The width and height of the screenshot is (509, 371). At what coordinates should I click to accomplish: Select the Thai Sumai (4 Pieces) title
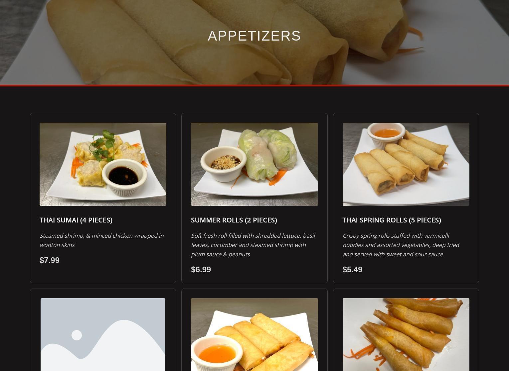pos(76,220)
